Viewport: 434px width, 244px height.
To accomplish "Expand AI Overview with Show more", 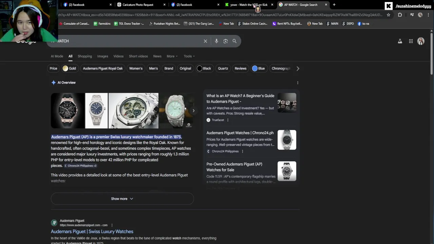I will (122, 199).
